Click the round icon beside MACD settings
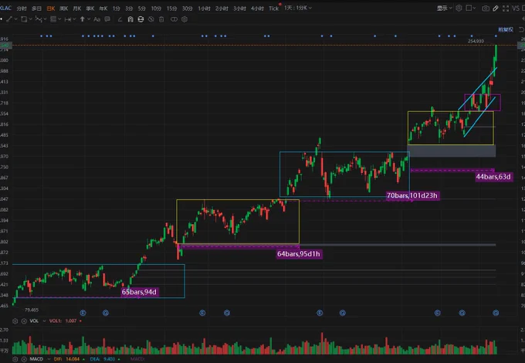 24,359
